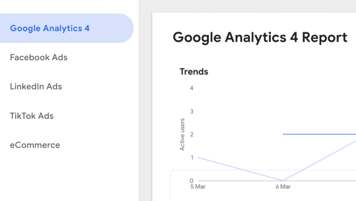Image resolution: width=356 pixels, height=201 pixels.
Task: Click the y-axis value 3
Action: (191, 111)
